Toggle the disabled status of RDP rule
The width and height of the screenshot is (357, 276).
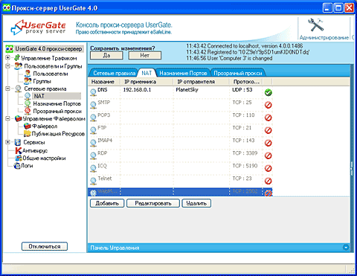268,155
